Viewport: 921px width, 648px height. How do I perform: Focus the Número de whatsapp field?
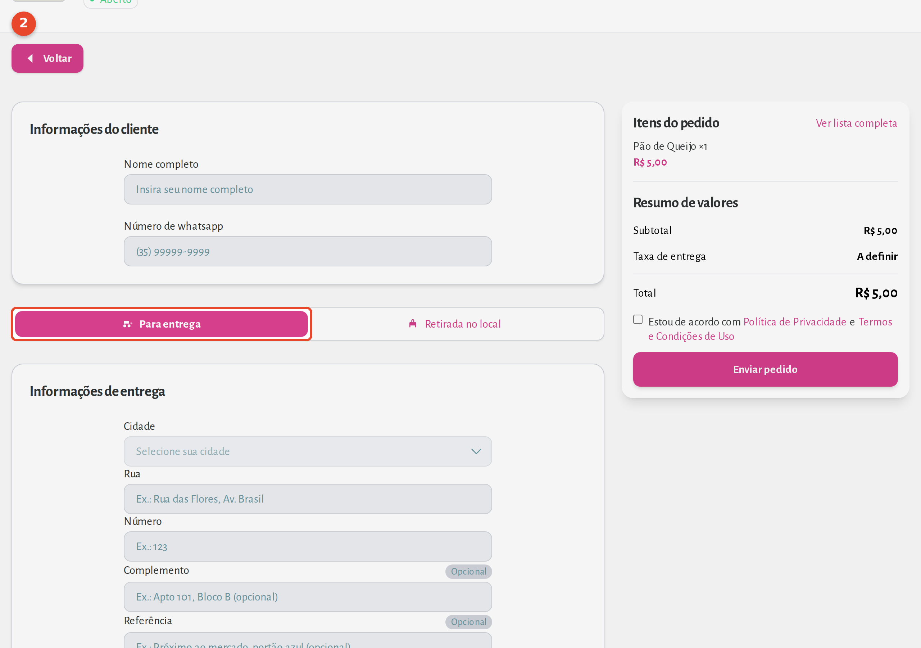308,251
